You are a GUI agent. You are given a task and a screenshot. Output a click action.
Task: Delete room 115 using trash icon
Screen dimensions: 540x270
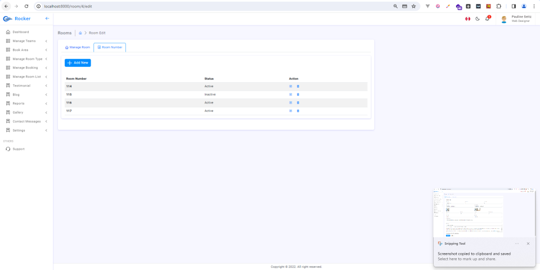(298, 94)
